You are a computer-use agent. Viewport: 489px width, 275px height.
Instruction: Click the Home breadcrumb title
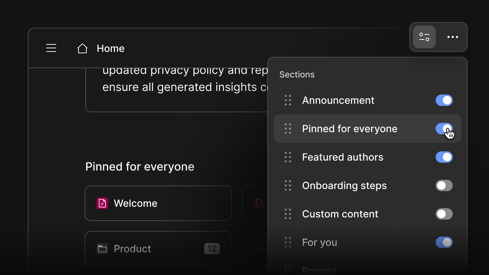(111, 48)
